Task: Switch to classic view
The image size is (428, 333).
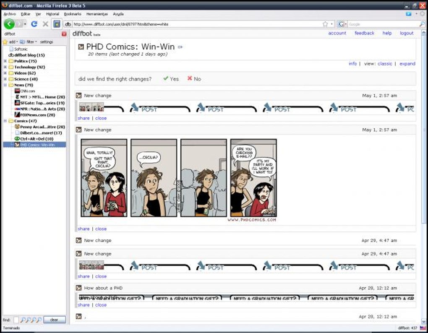Action: tap(385, 64)
